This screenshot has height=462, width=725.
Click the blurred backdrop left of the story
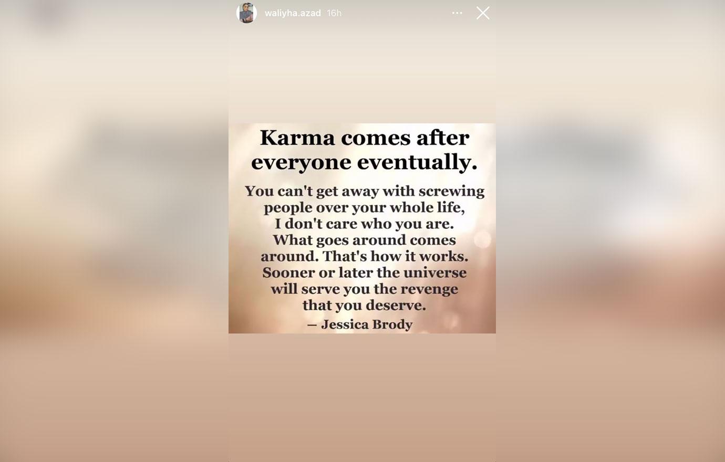click(114, 231)
